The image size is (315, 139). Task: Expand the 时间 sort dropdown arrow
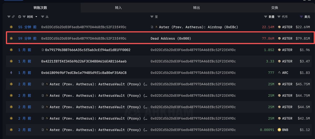click(x=36, y=17)
